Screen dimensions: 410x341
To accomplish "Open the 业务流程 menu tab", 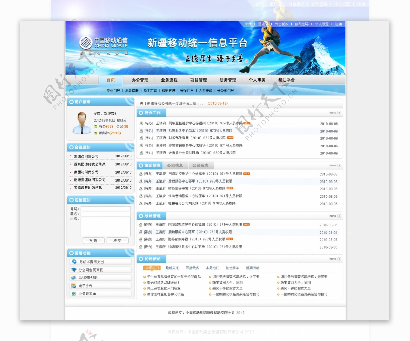I will (169, 80).
